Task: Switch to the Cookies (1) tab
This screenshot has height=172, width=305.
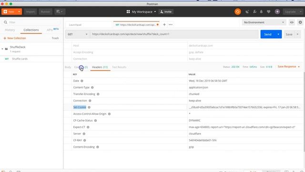Action: click(x=81, y=67)
